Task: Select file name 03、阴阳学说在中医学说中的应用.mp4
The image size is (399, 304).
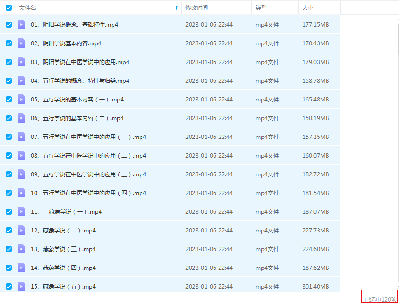Action: pyautogui.click(x=80, y=62)
